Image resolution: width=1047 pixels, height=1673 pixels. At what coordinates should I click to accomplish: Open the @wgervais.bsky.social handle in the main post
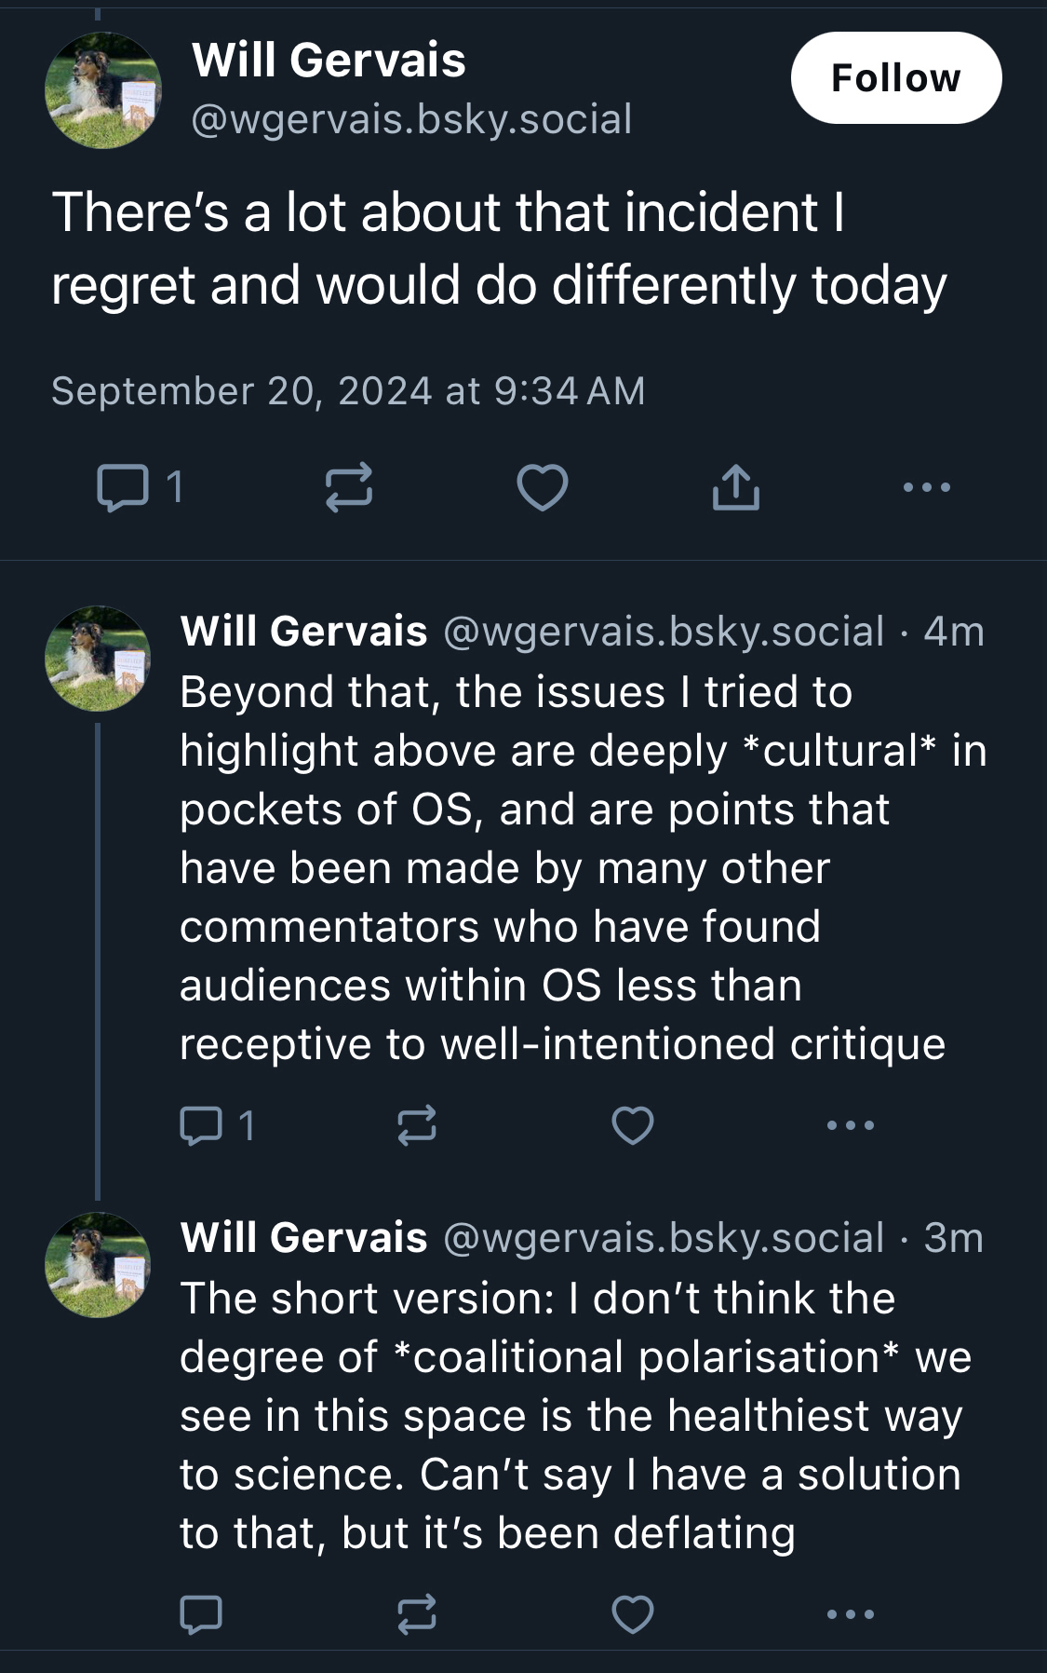pos(411,119)
